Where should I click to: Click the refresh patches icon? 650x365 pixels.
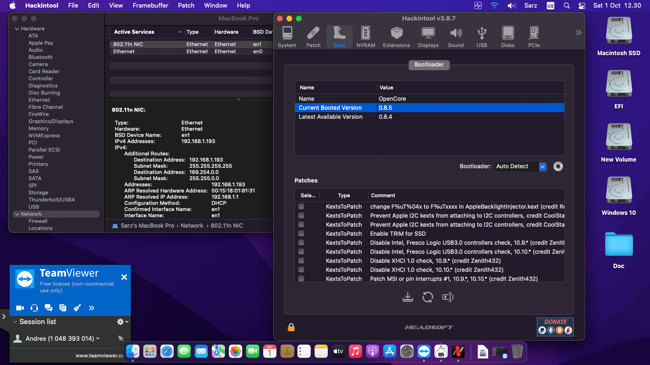point(428,297)
